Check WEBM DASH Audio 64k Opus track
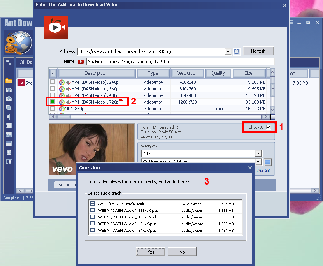Screen dimensions: 323x266 point(92,230)
